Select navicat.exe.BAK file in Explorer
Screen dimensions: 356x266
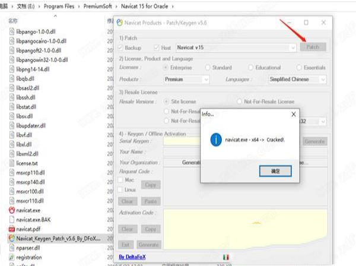click(30, 220)
